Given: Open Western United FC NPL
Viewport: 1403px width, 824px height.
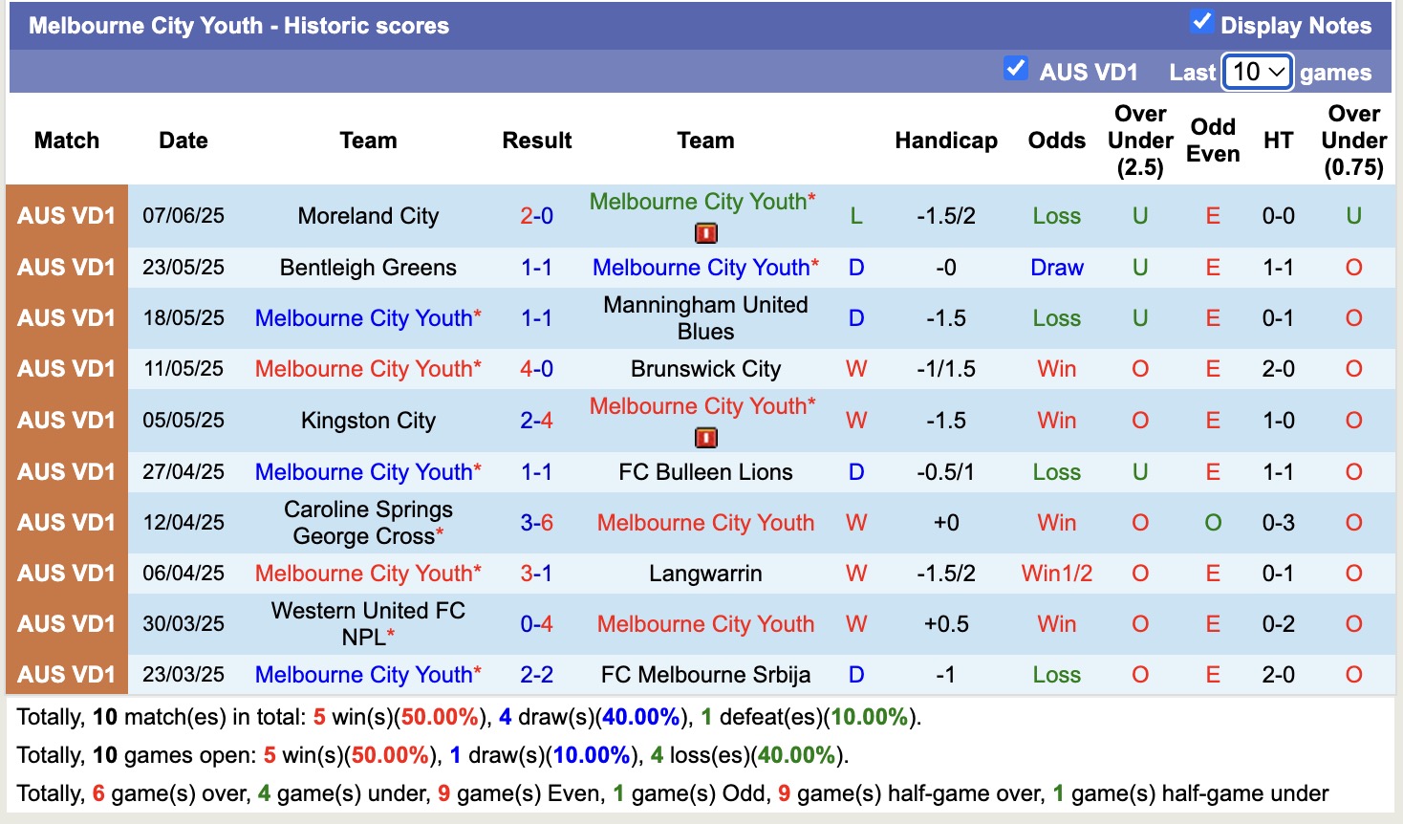Looking at the screenshot, I should point(368,623).
